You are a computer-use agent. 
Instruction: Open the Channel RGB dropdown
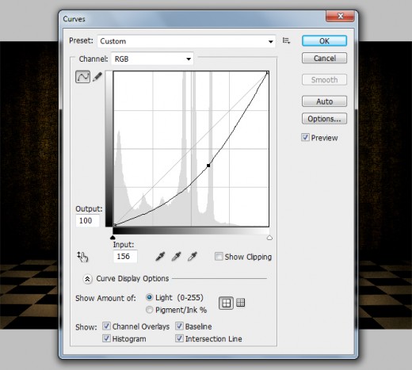click(152, 59)
